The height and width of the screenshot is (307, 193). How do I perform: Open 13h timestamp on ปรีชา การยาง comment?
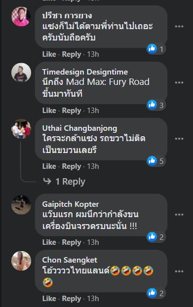pyautogui.click(x=93, y=54)
